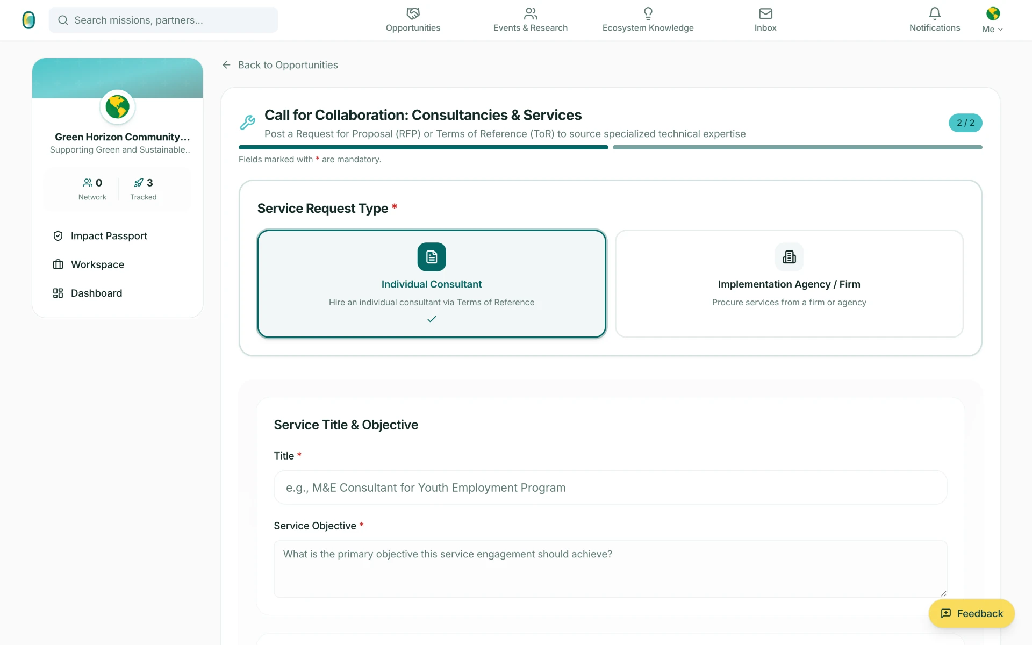Focus the Search missions, partners field

click(163, 20)
